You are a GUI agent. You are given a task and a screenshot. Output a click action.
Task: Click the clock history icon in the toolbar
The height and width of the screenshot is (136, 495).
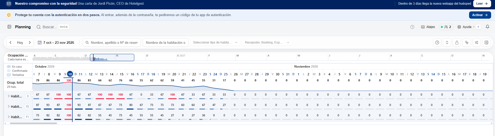coord(437,42)
